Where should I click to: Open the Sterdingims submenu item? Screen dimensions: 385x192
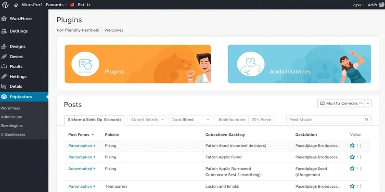pos(12,126)
